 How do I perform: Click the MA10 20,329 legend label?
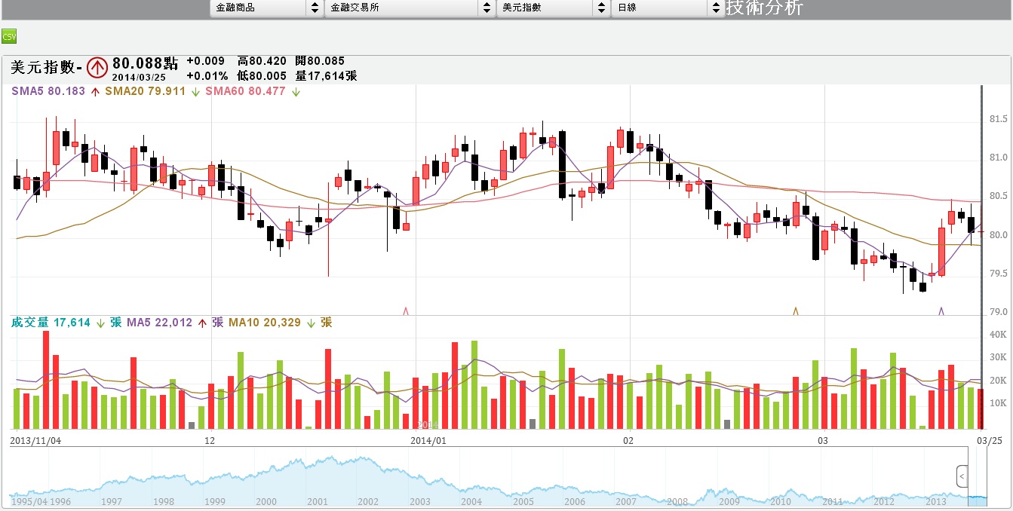click(x=264, y=323)
